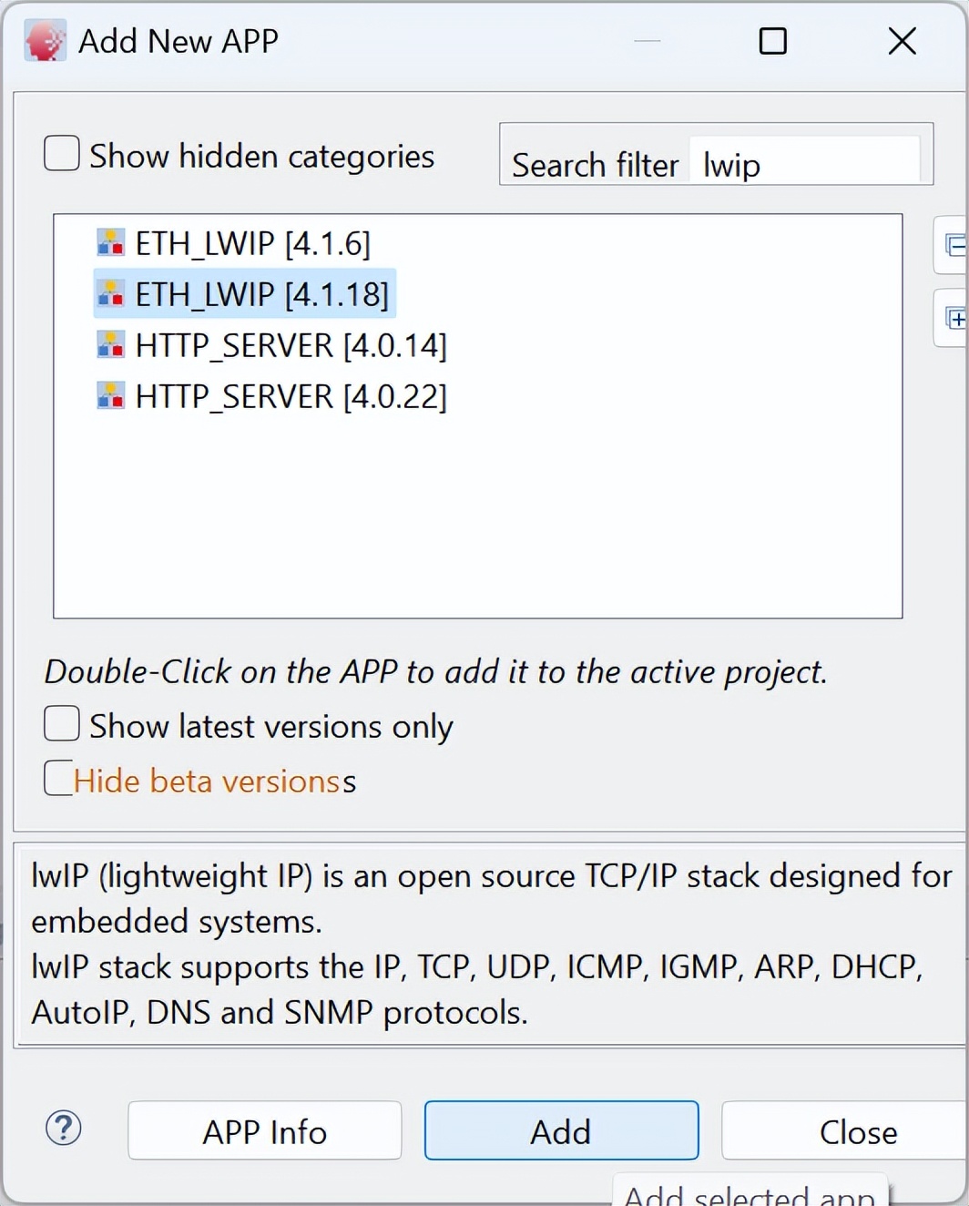Click the DAVE app logo in title bar
The image size is (969, 1206).
point(46,41)
